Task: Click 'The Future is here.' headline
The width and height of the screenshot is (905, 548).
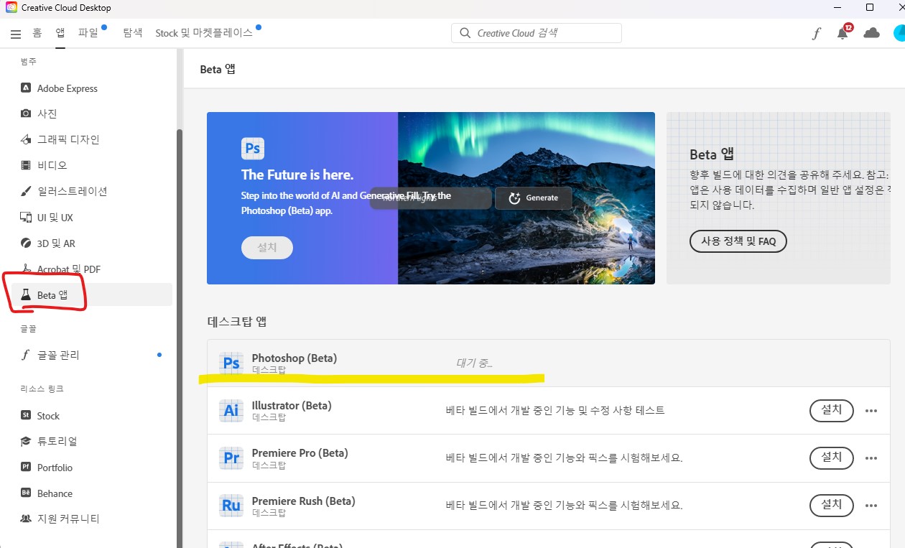Action: (x=297, y=175)
